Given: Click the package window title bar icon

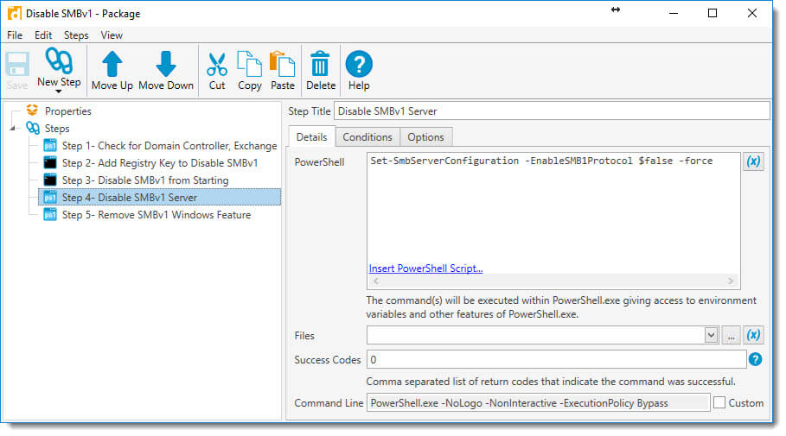Looking at the screenshot, I should click(x=15, y=13).
